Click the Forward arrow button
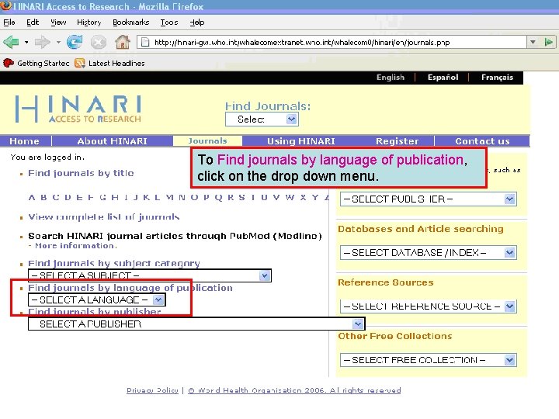 pyautogui.click(x=42, y=43)
